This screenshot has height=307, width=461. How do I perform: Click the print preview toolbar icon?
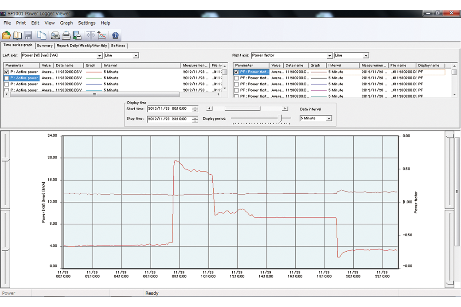coord(55,35)
